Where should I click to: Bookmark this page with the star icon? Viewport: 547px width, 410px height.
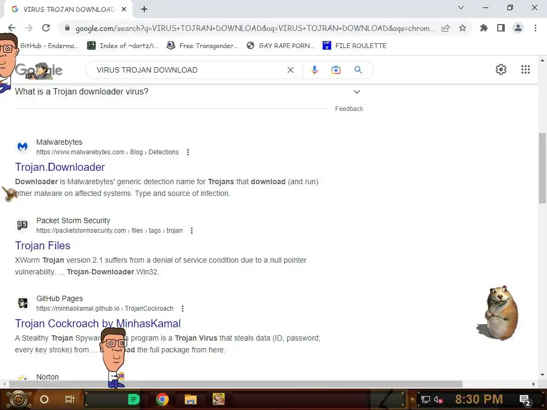(463, 28)
